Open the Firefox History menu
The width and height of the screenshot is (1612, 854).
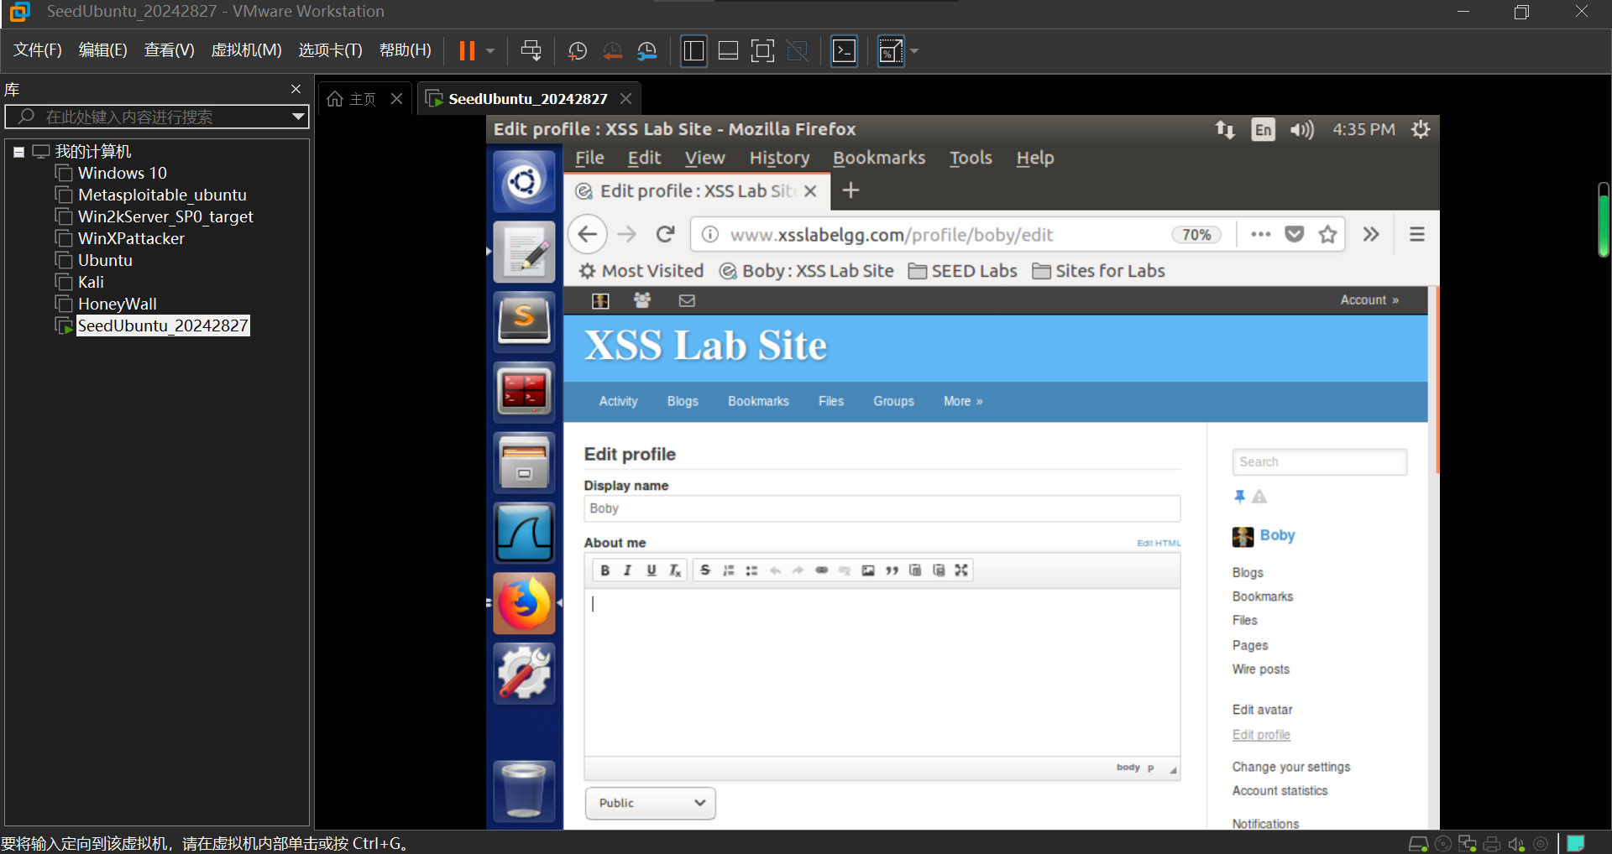click(779, 158)
